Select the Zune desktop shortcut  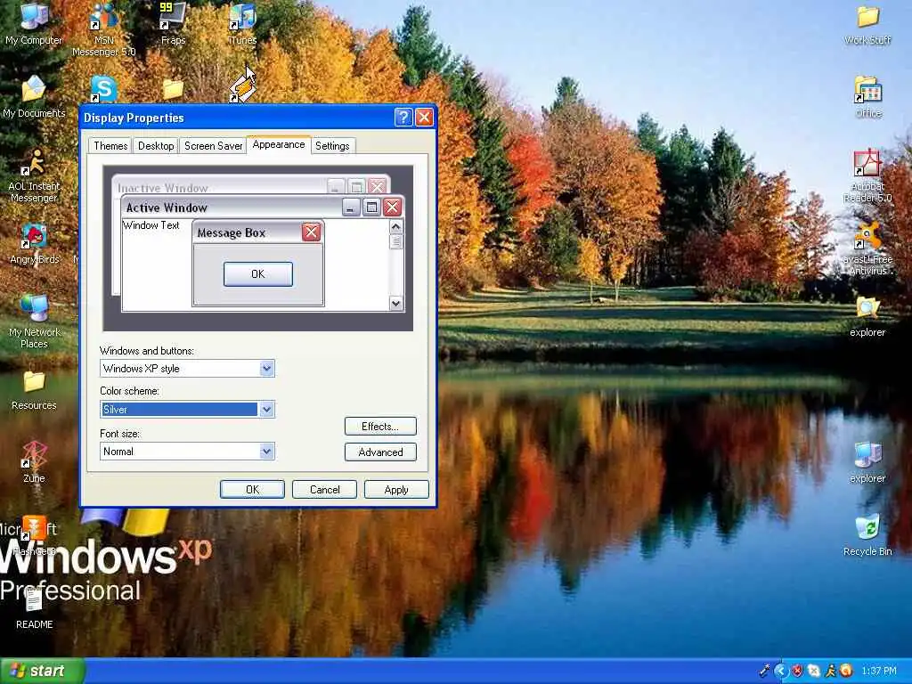coord(34,462)
